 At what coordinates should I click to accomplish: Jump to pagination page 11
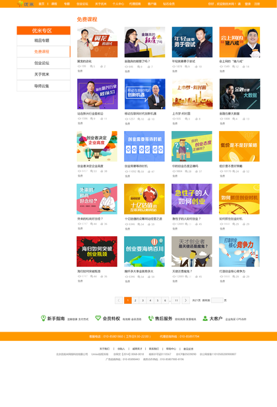(x=176, y=300)
